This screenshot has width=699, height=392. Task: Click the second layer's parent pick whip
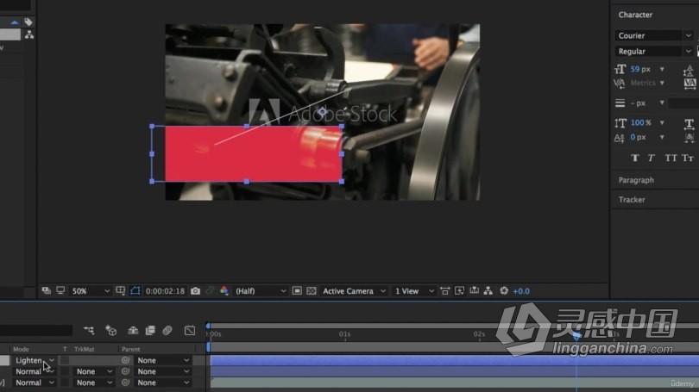126,371
